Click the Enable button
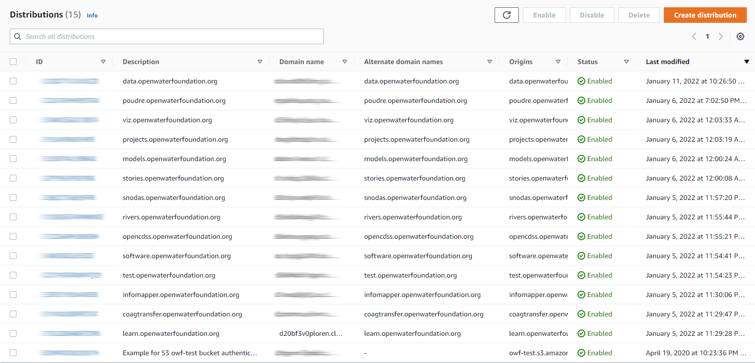This screenshot has height=363, width=755. [544, 15]
